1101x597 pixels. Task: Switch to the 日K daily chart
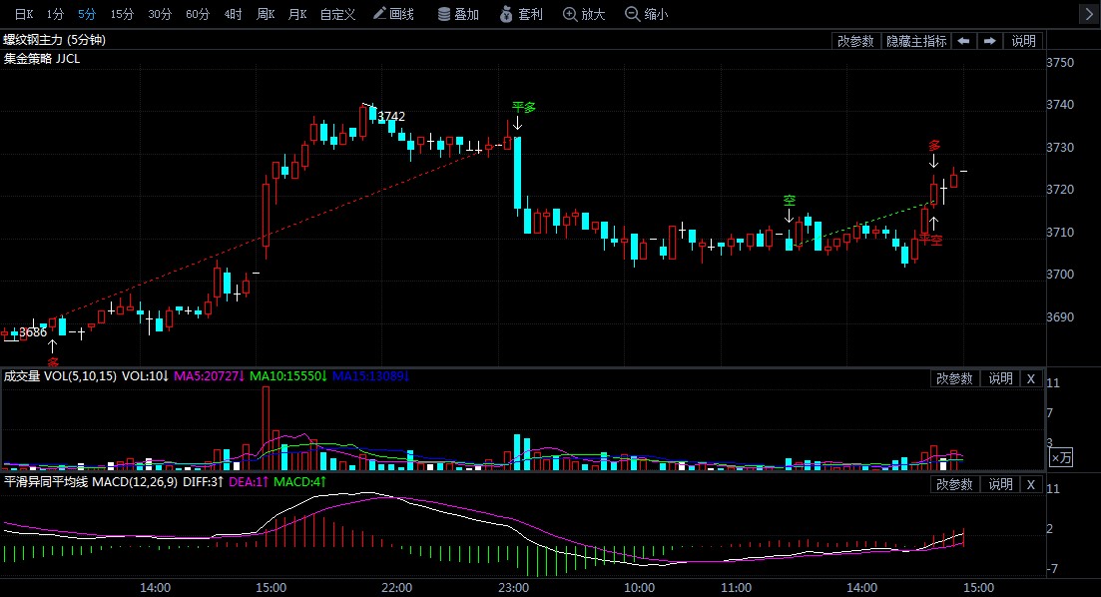[x=23, y=14]
